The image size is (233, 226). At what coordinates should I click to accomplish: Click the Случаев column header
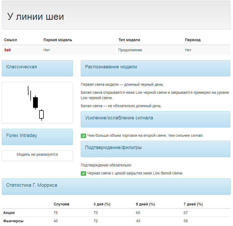point(61,204)
